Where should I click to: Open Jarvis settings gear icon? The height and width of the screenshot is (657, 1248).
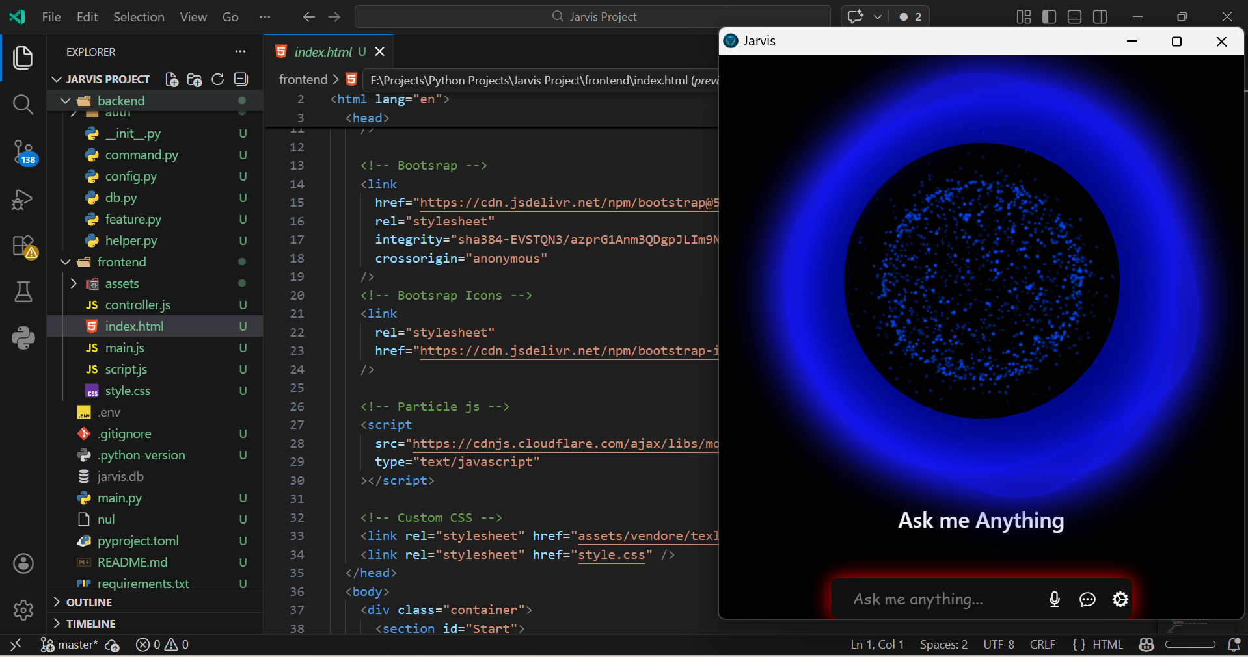(x=1120, y=599)
